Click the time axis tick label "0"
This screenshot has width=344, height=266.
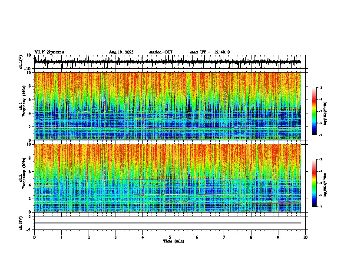click(x=34, y=237)
